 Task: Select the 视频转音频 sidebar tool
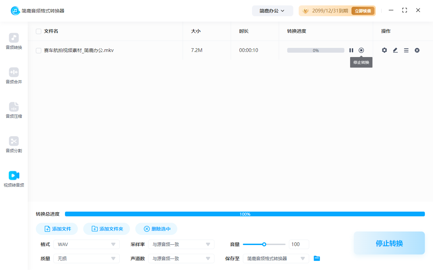[x=14, y=179]
